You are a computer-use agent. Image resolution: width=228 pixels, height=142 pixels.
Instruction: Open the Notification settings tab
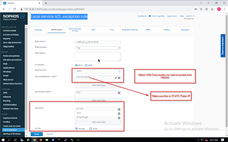130,30
